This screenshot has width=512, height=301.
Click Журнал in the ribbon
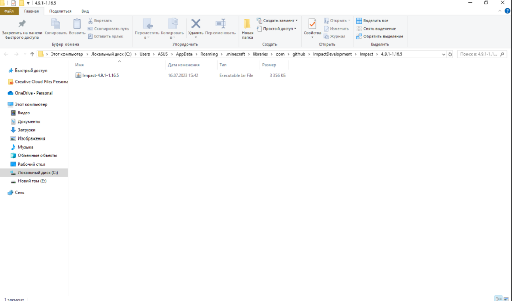click(x=334, y=36)
